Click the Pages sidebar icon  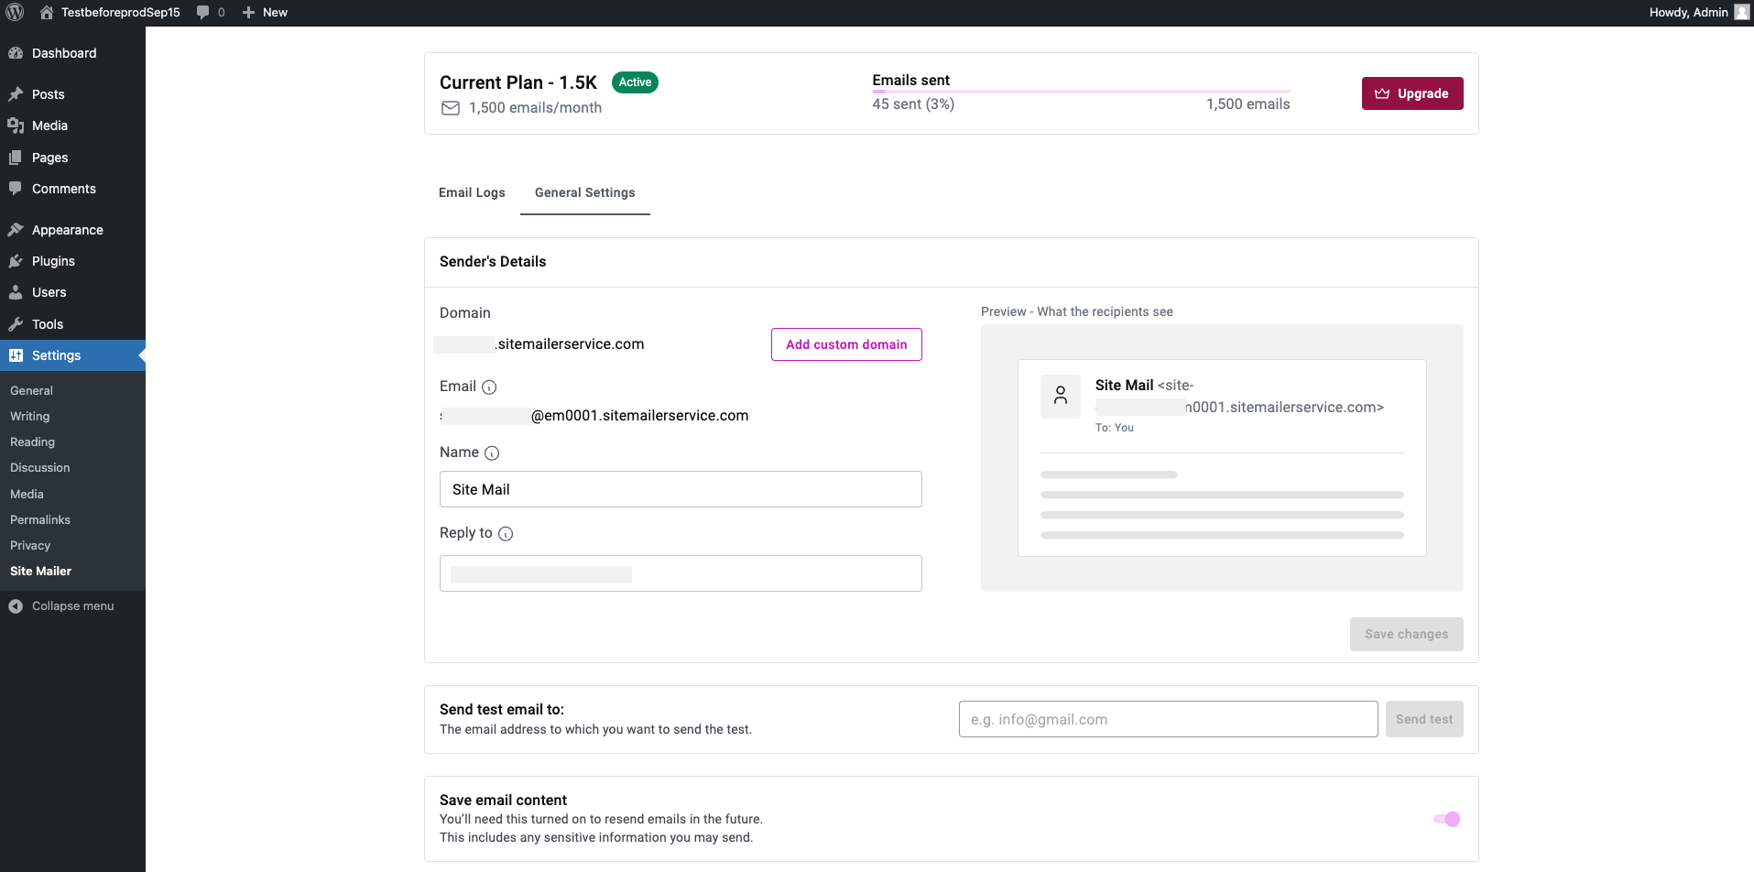pyautogui.click(x=16, y=158)
